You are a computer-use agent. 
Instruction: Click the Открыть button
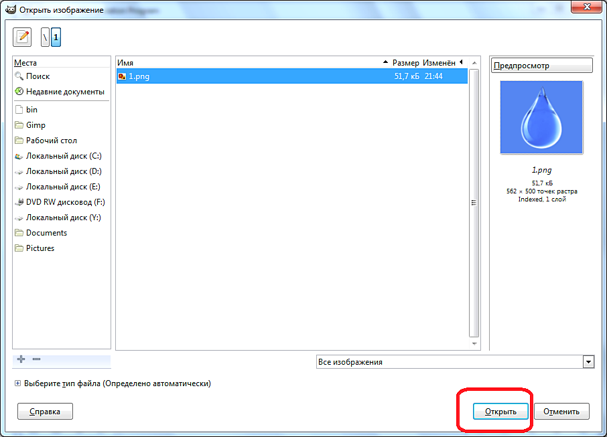(500, 412)
